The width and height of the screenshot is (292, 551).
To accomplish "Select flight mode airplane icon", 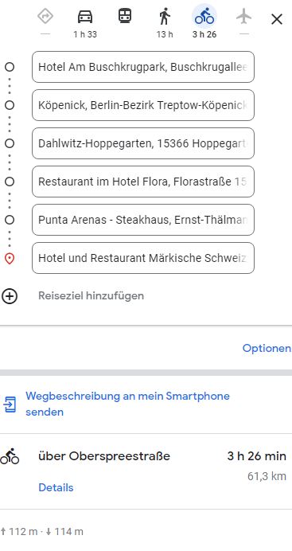I will coord(244,16).
